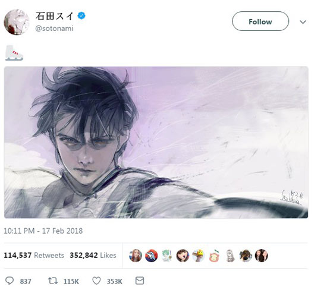Open the 石田スイ display name

tap(55, 16)
